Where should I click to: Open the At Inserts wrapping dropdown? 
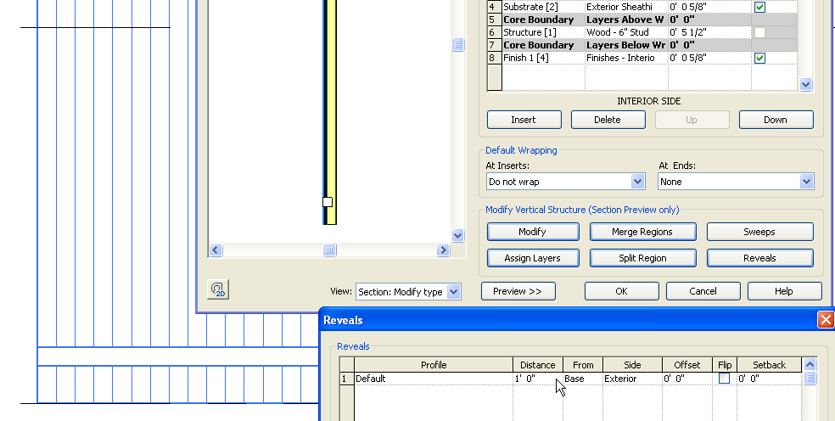[637, 182]
